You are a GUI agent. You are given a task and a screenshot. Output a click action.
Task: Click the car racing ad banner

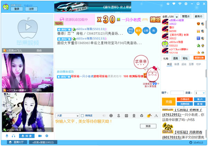click(93, 7)
